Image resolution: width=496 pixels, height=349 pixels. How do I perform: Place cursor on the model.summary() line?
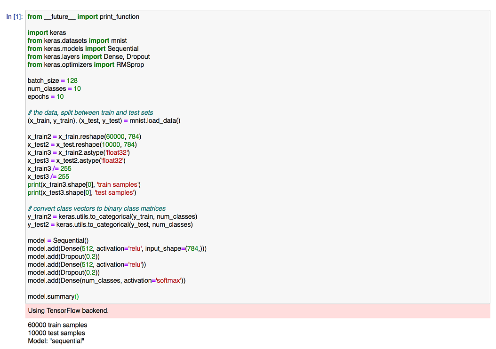coord(54,297)
